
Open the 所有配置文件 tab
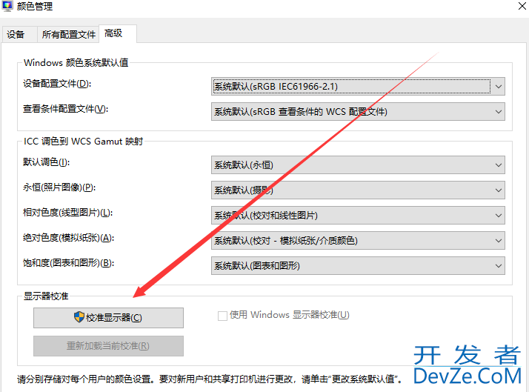[x=68, y=34]
